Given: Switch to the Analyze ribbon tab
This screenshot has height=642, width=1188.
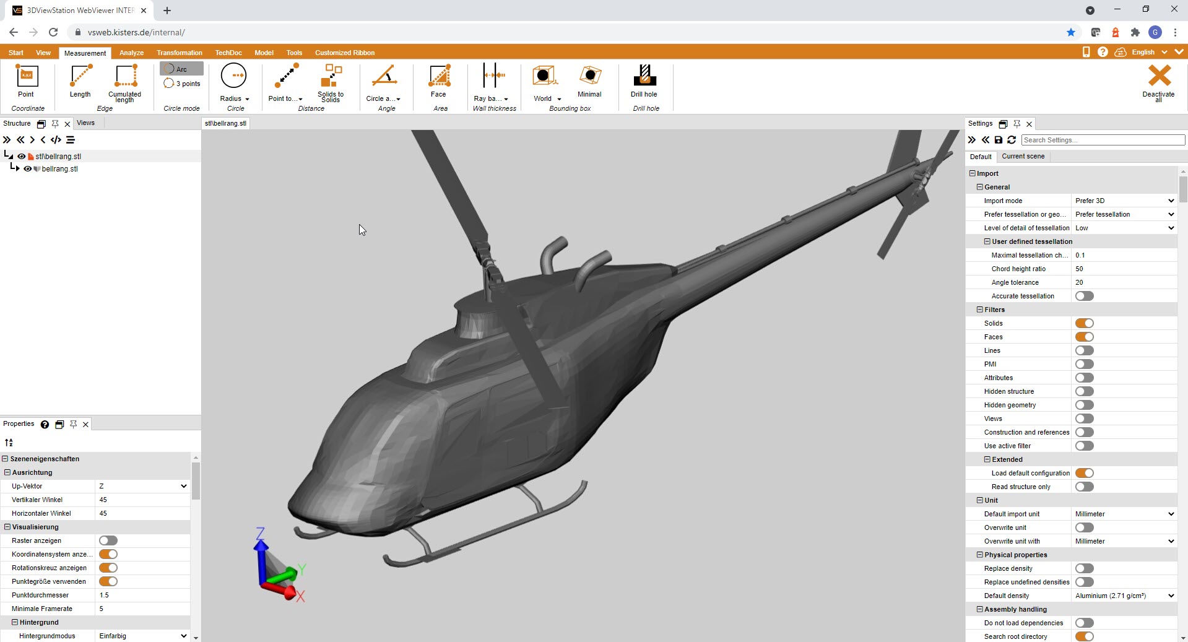Looking at the screenshot, I should pyautogui.click(x=131, y=53).
